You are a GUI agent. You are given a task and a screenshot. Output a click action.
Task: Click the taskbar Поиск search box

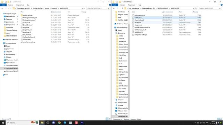[22, 123]
